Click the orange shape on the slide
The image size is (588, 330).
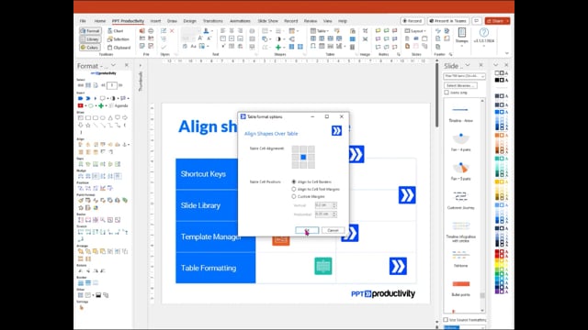280,240
